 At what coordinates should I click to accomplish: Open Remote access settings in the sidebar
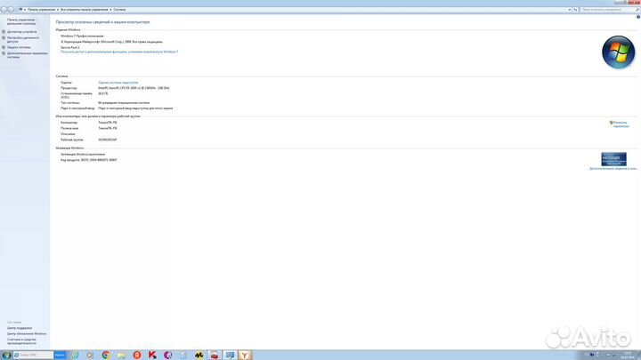click(23, 39)
